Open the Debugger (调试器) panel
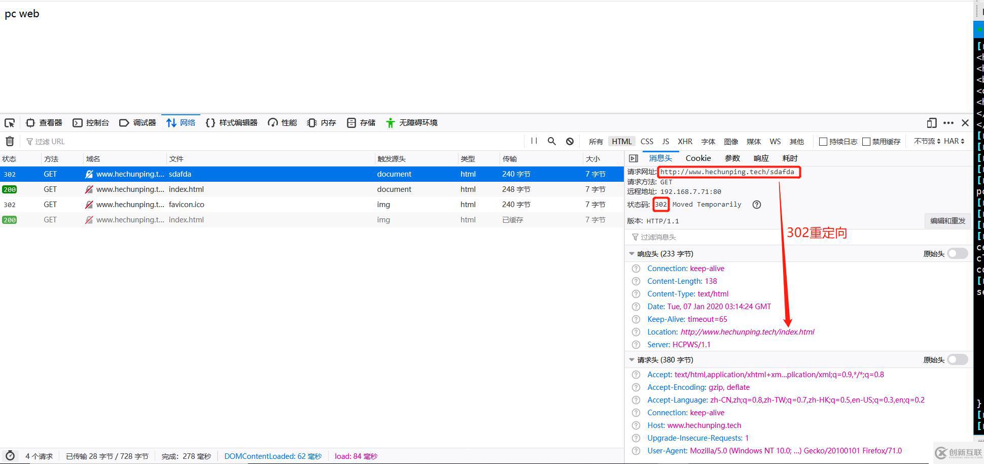This screenshot has height=464, width=984. pos(137,123)
